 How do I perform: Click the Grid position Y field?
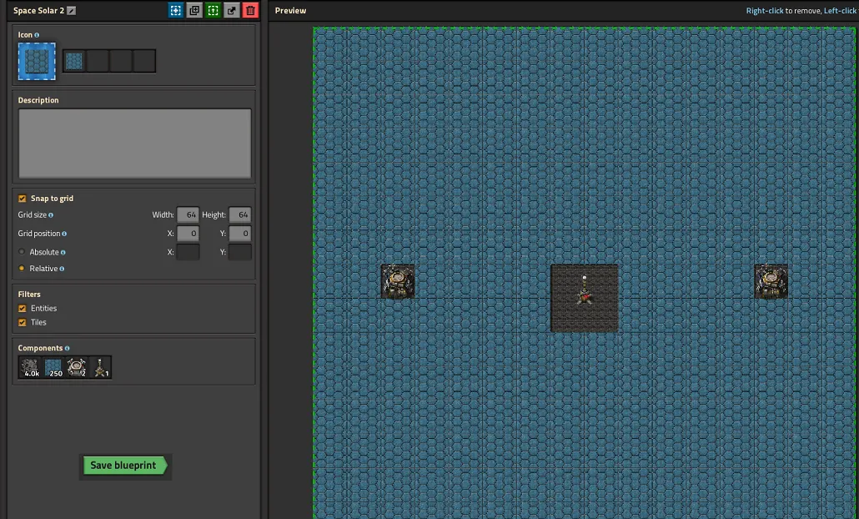click(240, 234)
